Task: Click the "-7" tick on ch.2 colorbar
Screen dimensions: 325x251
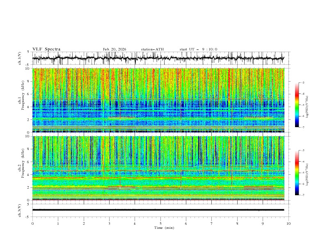Action: [303, 195]
